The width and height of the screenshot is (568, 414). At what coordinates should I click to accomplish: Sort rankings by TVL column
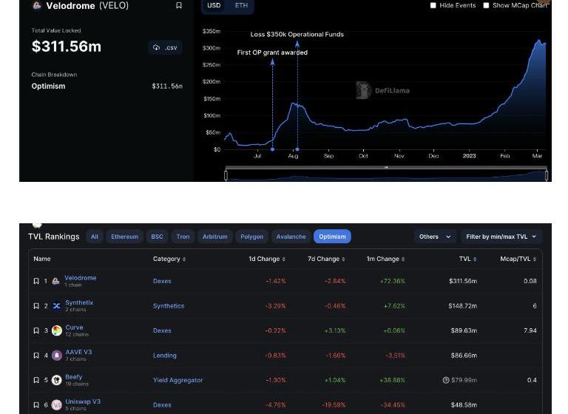pyautogui.click(x=467, y=259)
